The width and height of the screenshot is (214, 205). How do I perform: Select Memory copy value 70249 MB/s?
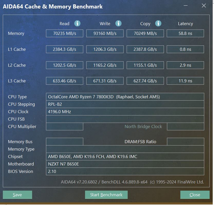tap(145, 33)
